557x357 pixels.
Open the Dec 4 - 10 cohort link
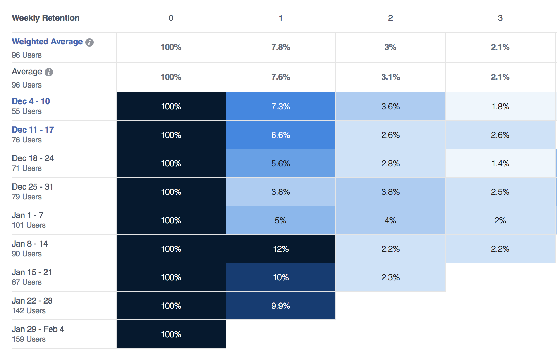[31, 101]
